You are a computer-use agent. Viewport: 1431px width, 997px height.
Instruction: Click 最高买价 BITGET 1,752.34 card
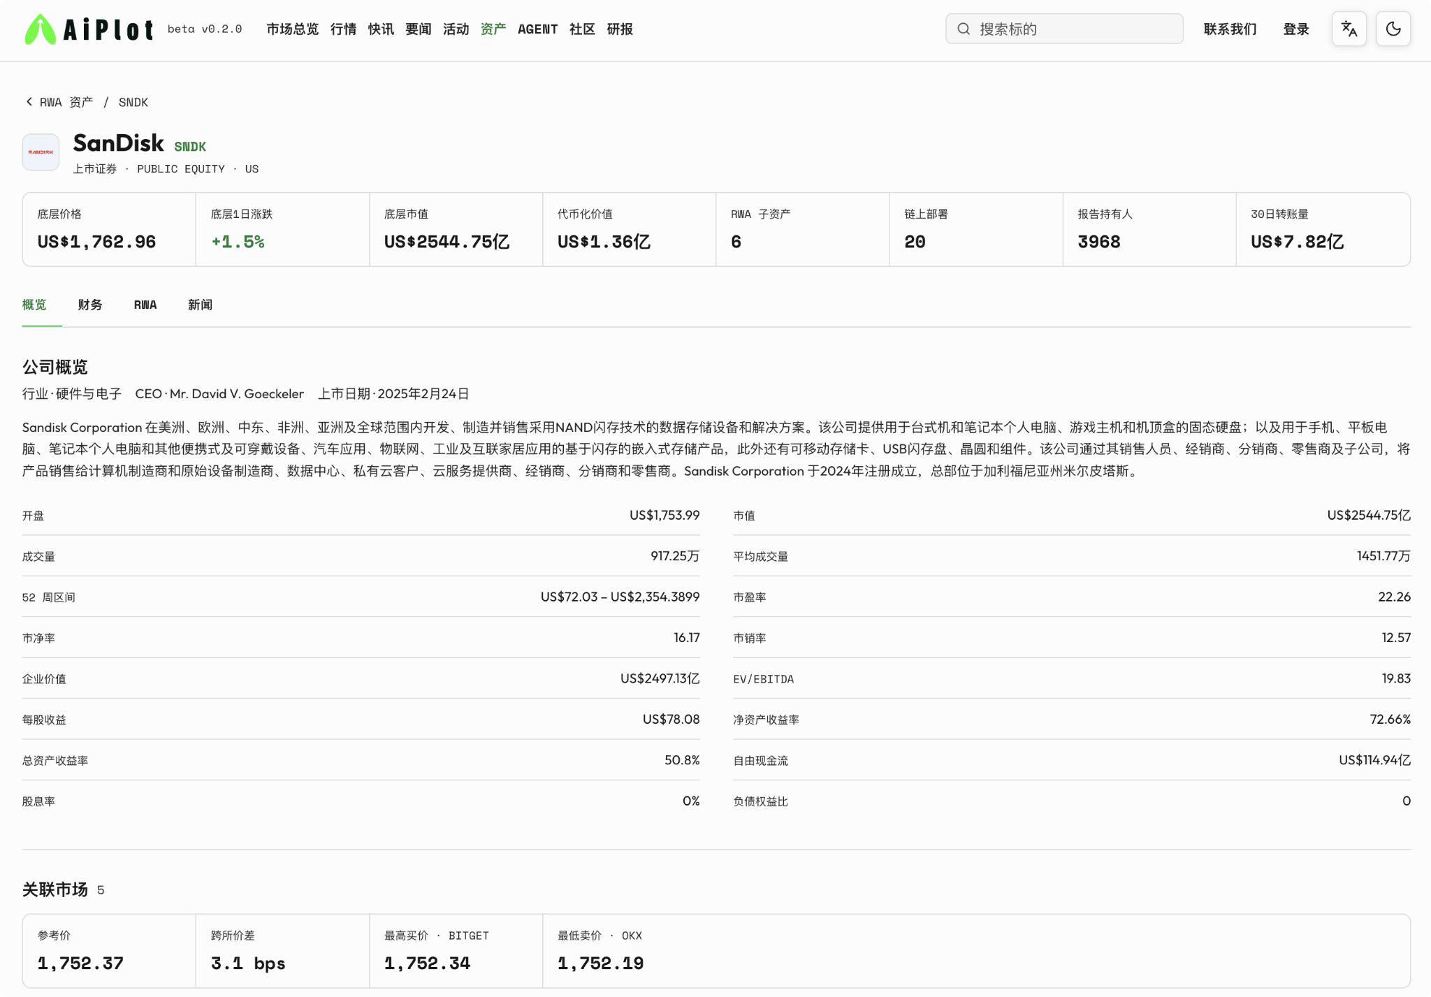(x=456, y=951)
